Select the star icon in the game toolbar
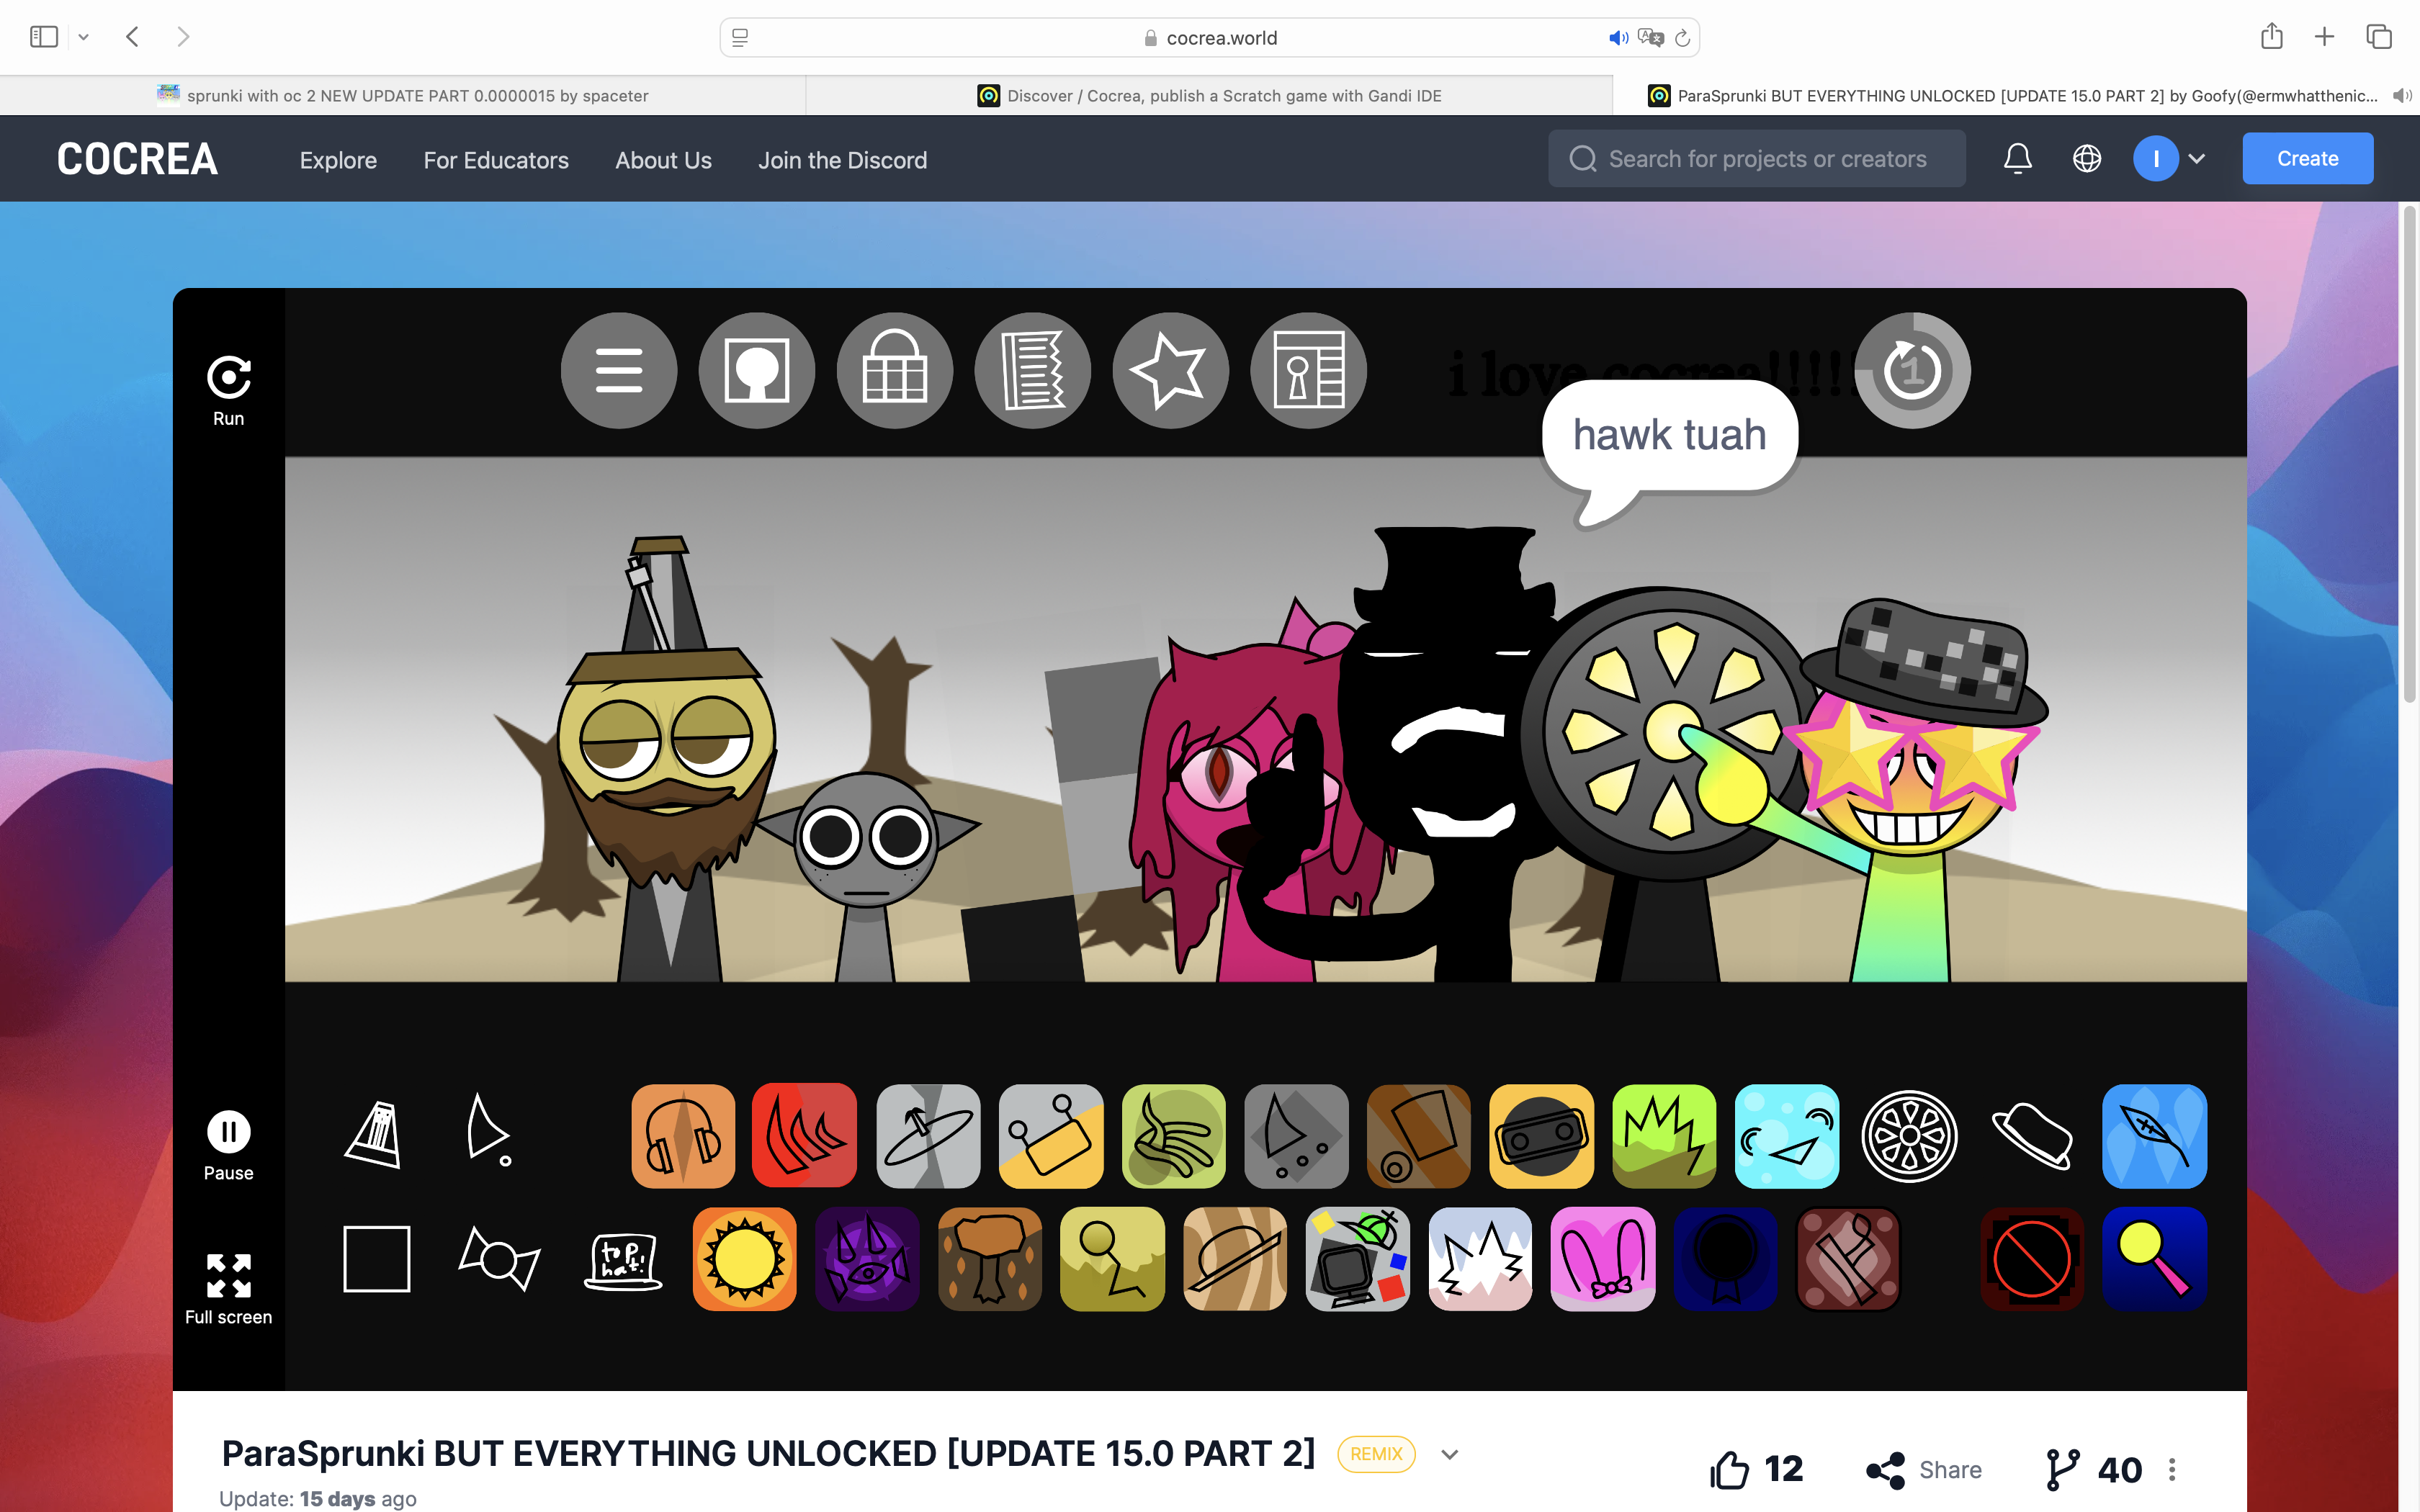Image resolution: width=2420 pixels, height=1512 pixels. click(x=1171, y=370)
